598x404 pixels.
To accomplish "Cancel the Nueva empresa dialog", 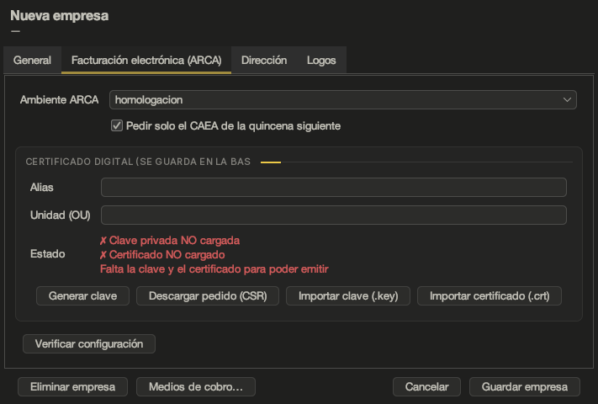I will point(426,387).
